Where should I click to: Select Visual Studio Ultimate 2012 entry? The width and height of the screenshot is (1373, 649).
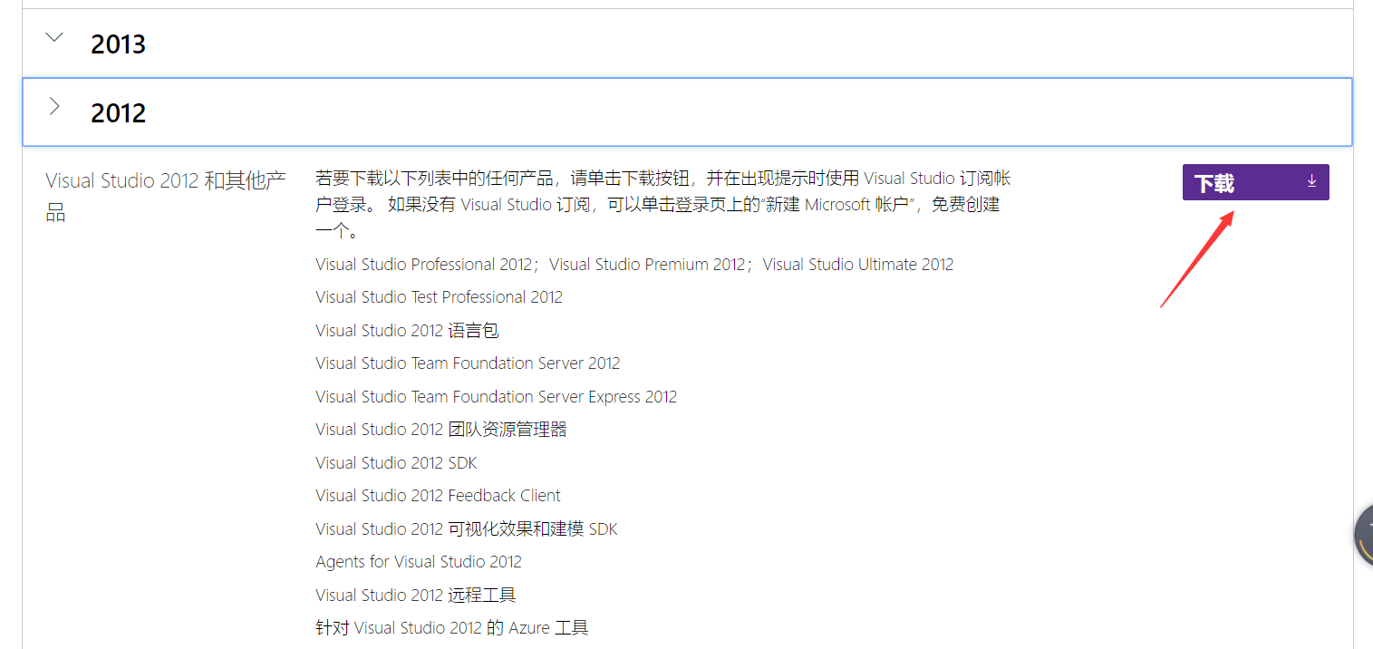857,265
